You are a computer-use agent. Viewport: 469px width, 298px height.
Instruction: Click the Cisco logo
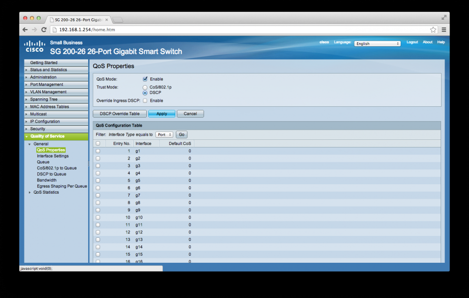click(34, 46)
